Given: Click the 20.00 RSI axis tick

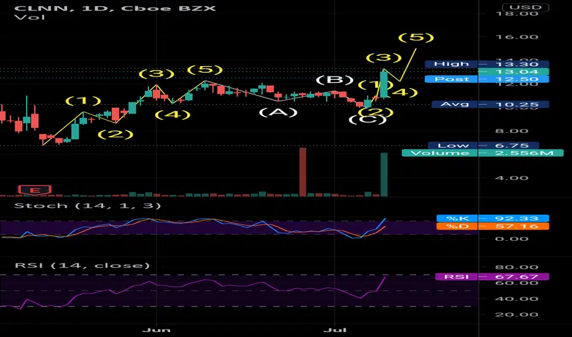Looking at the screenshot, I should (517, 314).
